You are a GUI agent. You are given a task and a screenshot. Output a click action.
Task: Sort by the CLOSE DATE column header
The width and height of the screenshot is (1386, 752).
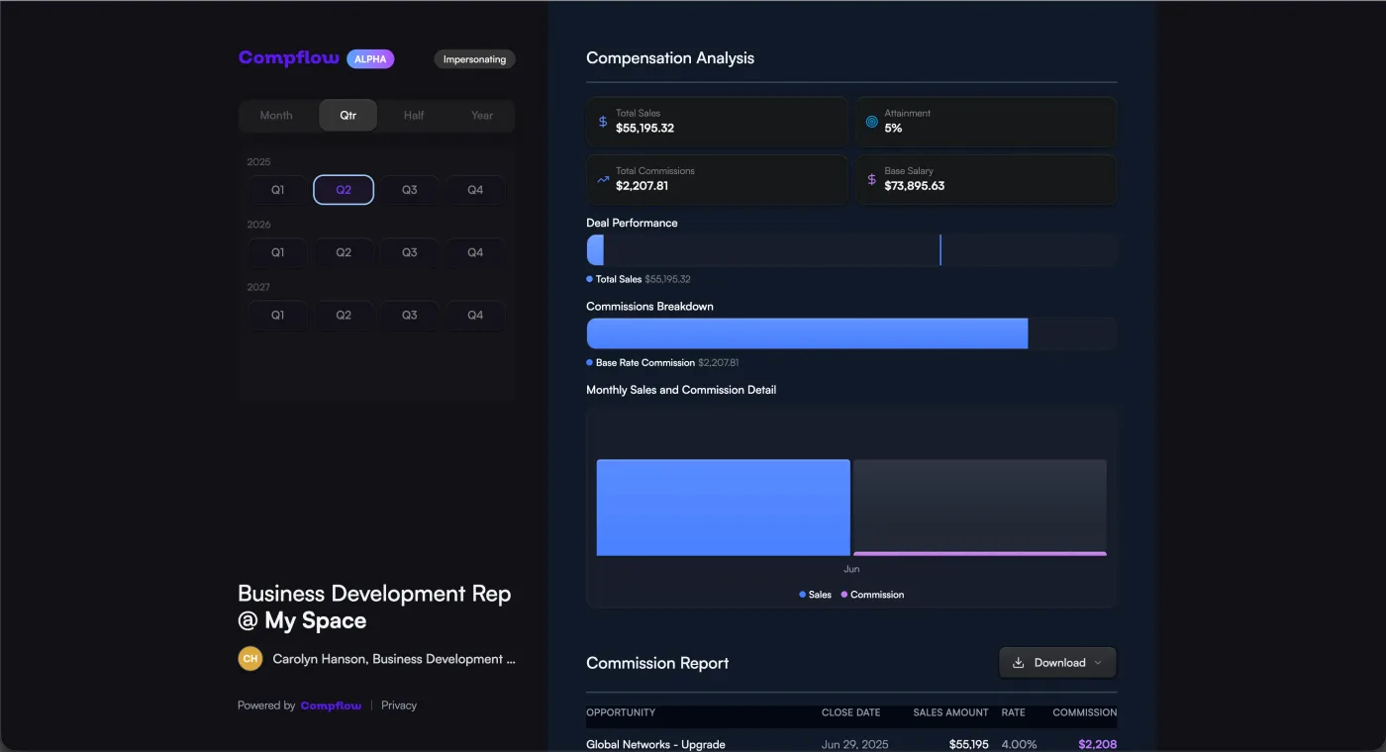pos(850,712)
